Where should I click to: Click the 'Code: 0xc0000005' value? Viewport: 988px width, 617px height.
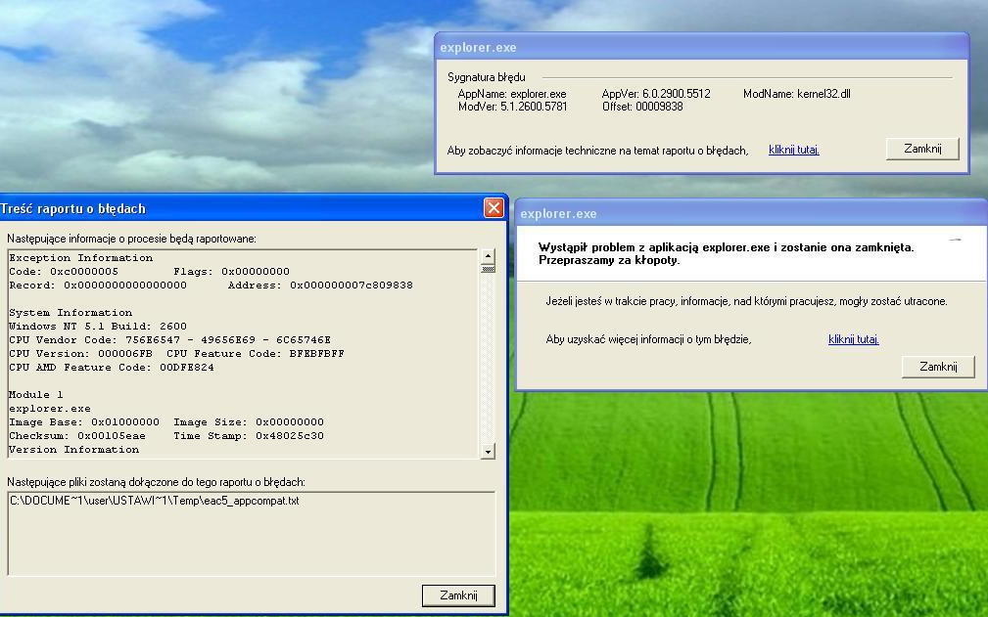[64, 272]
